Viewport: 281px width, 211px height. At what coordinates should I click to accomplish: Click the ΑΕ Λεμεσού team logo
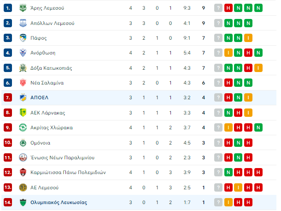point(23,187)
